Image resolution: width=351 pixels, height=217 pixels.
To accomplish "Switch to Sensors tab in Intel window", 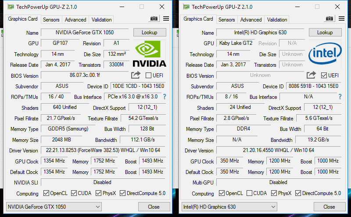I will [227, 20].
